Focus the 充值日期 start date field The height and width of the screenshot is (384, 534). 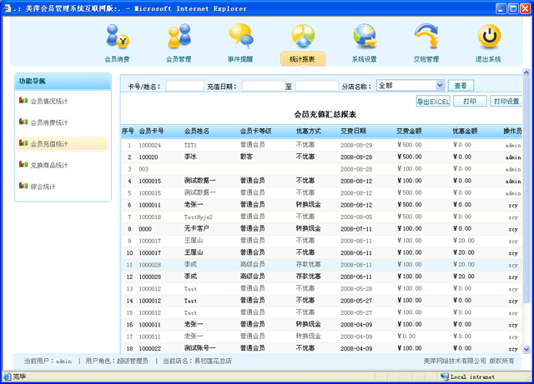(x=264, y=86)
